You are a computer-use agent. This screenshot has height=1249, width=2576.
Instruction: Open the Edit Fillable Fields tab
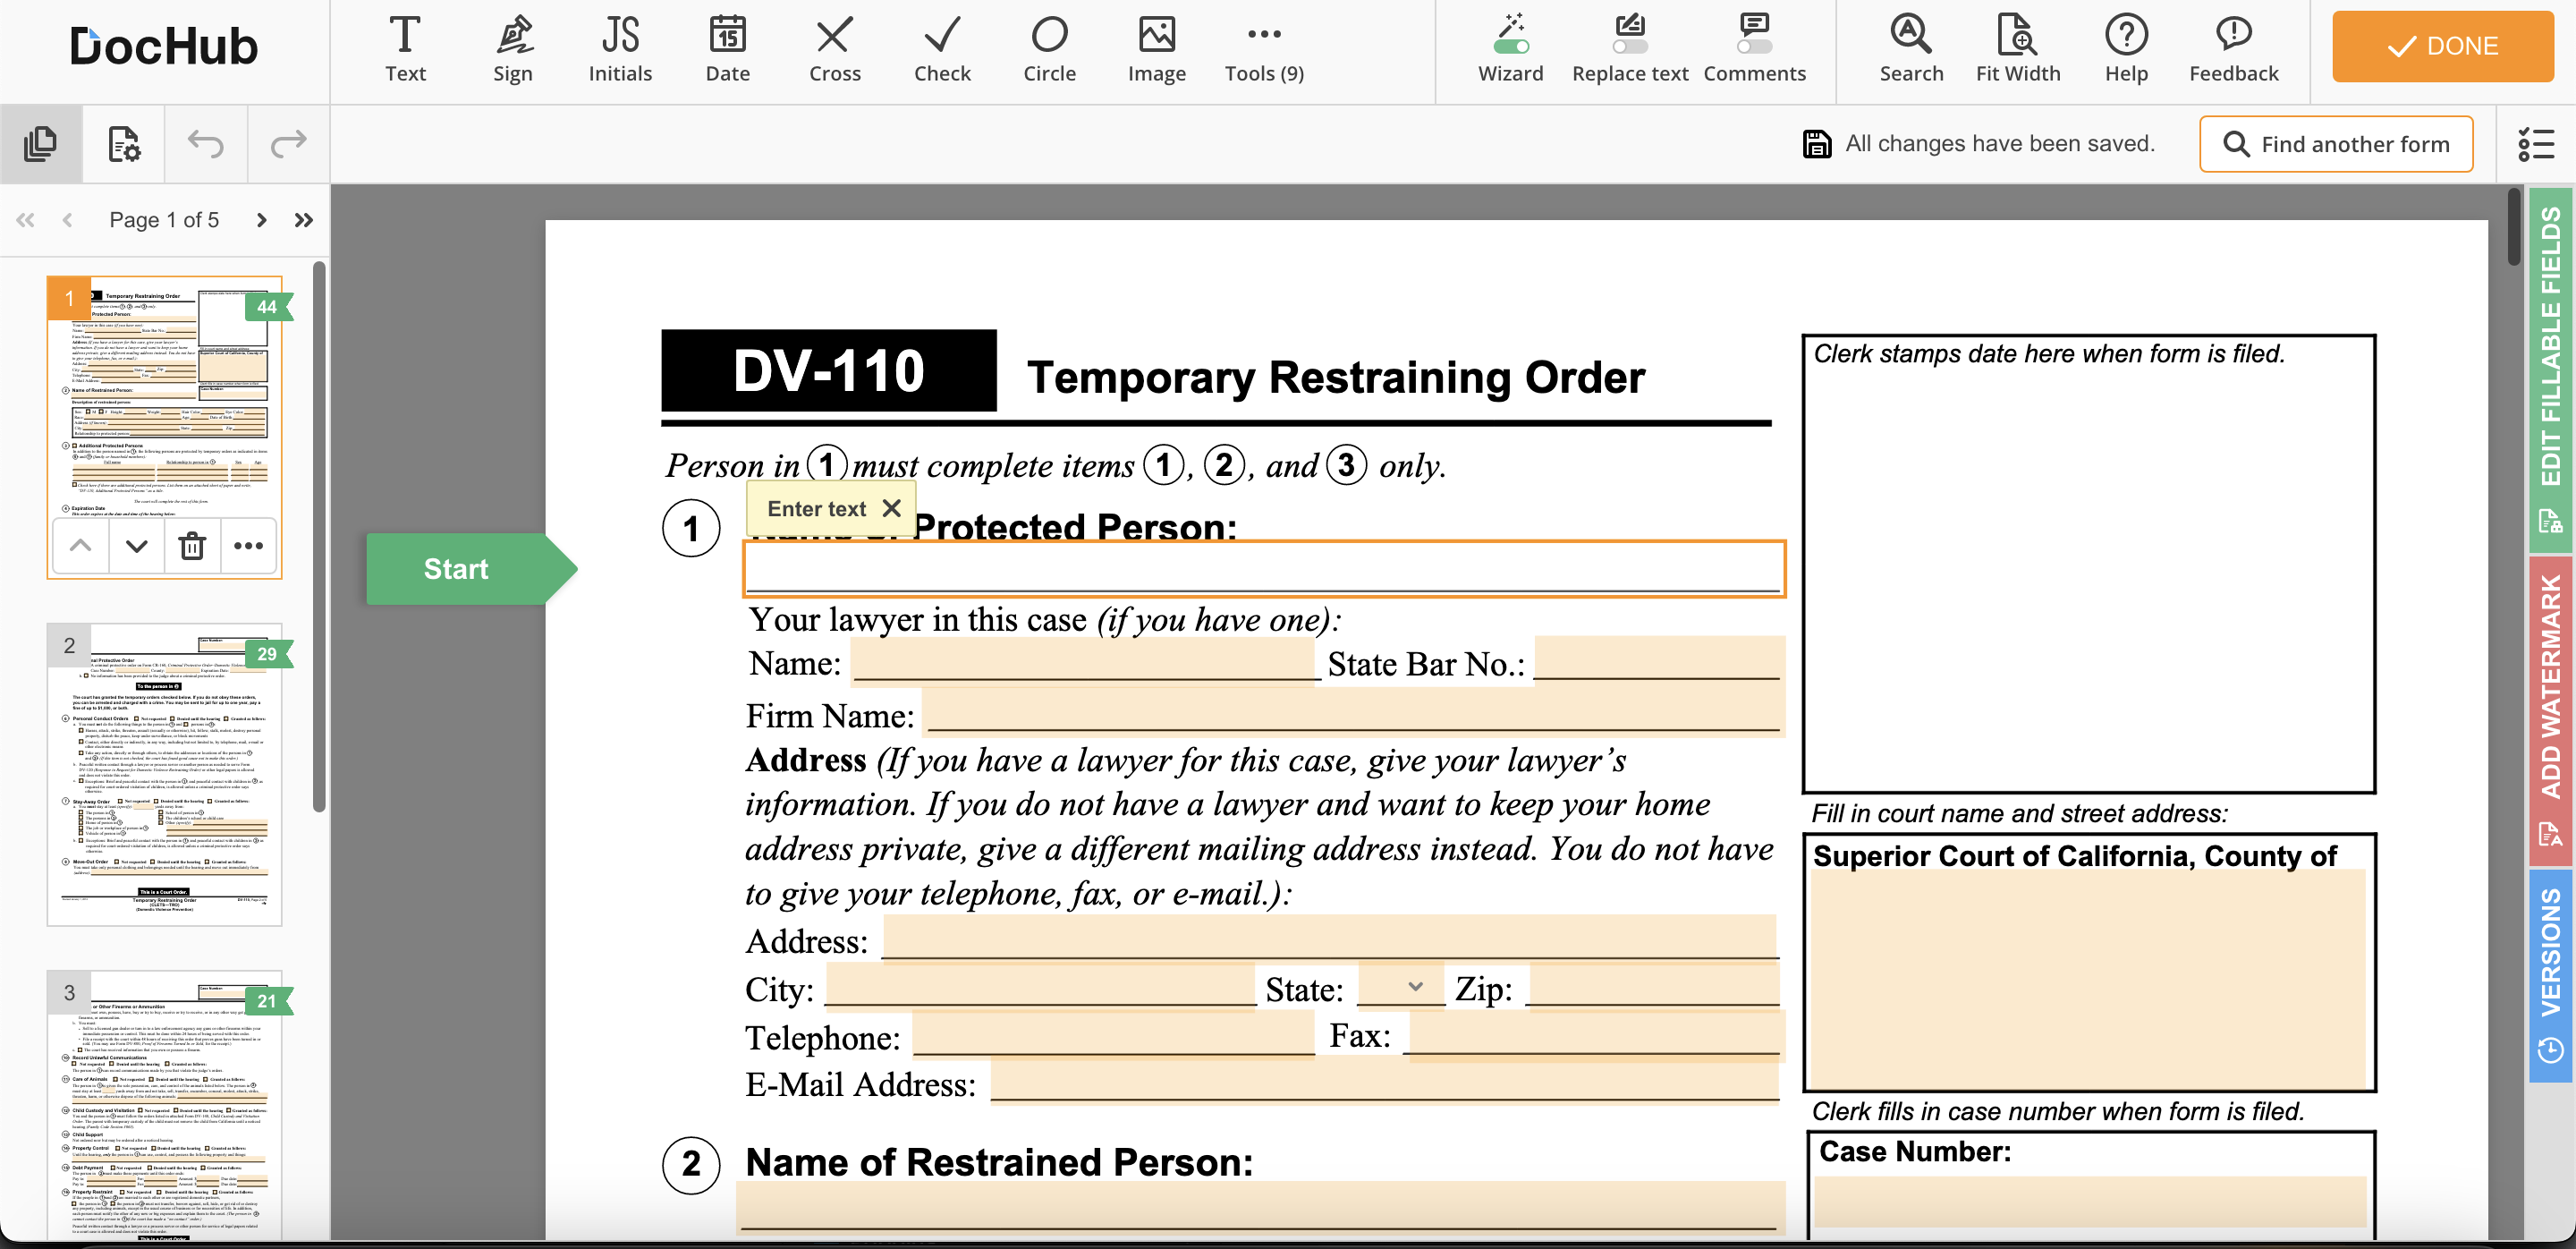tap(2550, 369)
